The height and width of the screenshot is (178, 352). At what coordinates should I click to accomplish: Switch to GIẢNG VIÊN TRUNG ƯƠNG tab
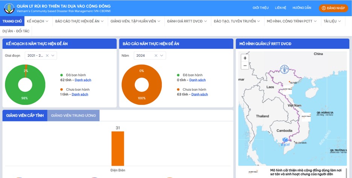pos(73,116)
